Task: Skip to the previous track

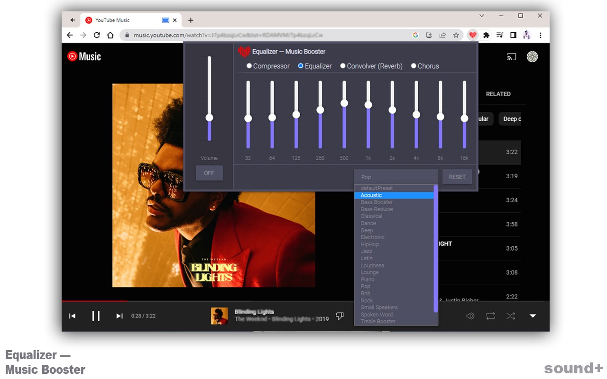Action: click(x=72, y=316)
